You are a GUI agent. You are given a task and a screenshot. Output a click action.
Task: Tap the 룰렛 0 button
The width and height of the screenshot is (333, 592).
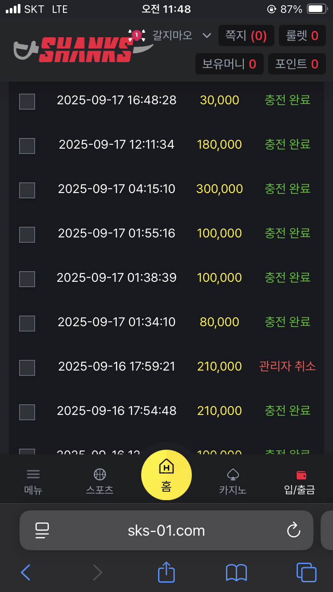pos(302,36)
